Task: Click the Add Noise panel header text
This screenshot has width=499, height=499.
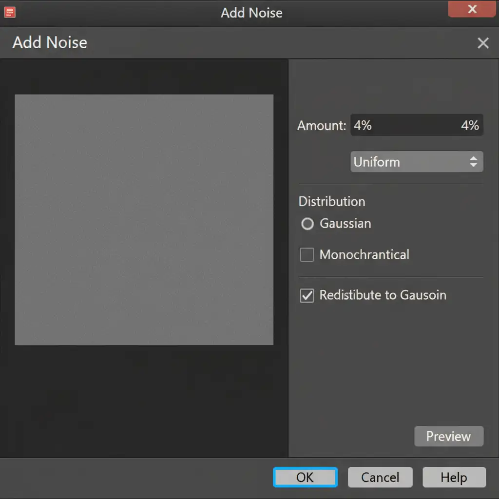Action: pos(50,43)
